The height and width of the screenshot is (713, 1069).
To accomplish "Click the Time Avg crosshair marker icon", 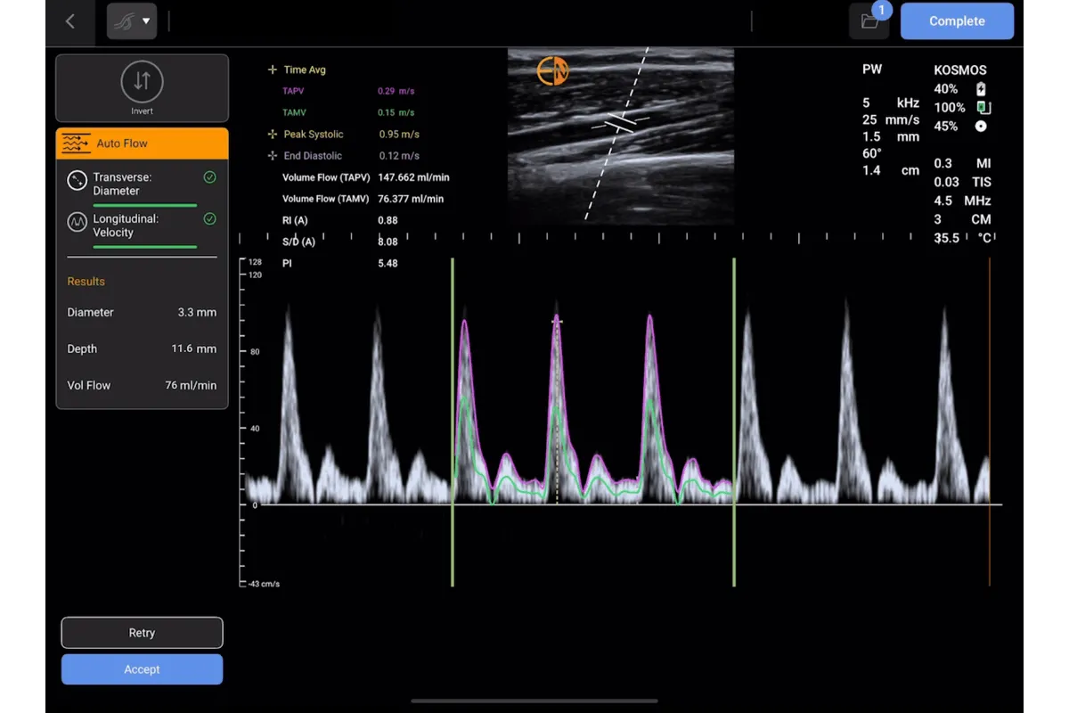I will tap(273, 70).
